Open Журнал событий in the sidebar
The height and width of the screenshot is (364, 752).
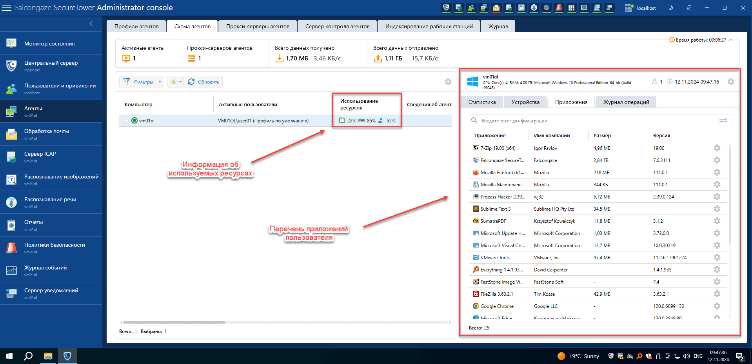[51, 271]
